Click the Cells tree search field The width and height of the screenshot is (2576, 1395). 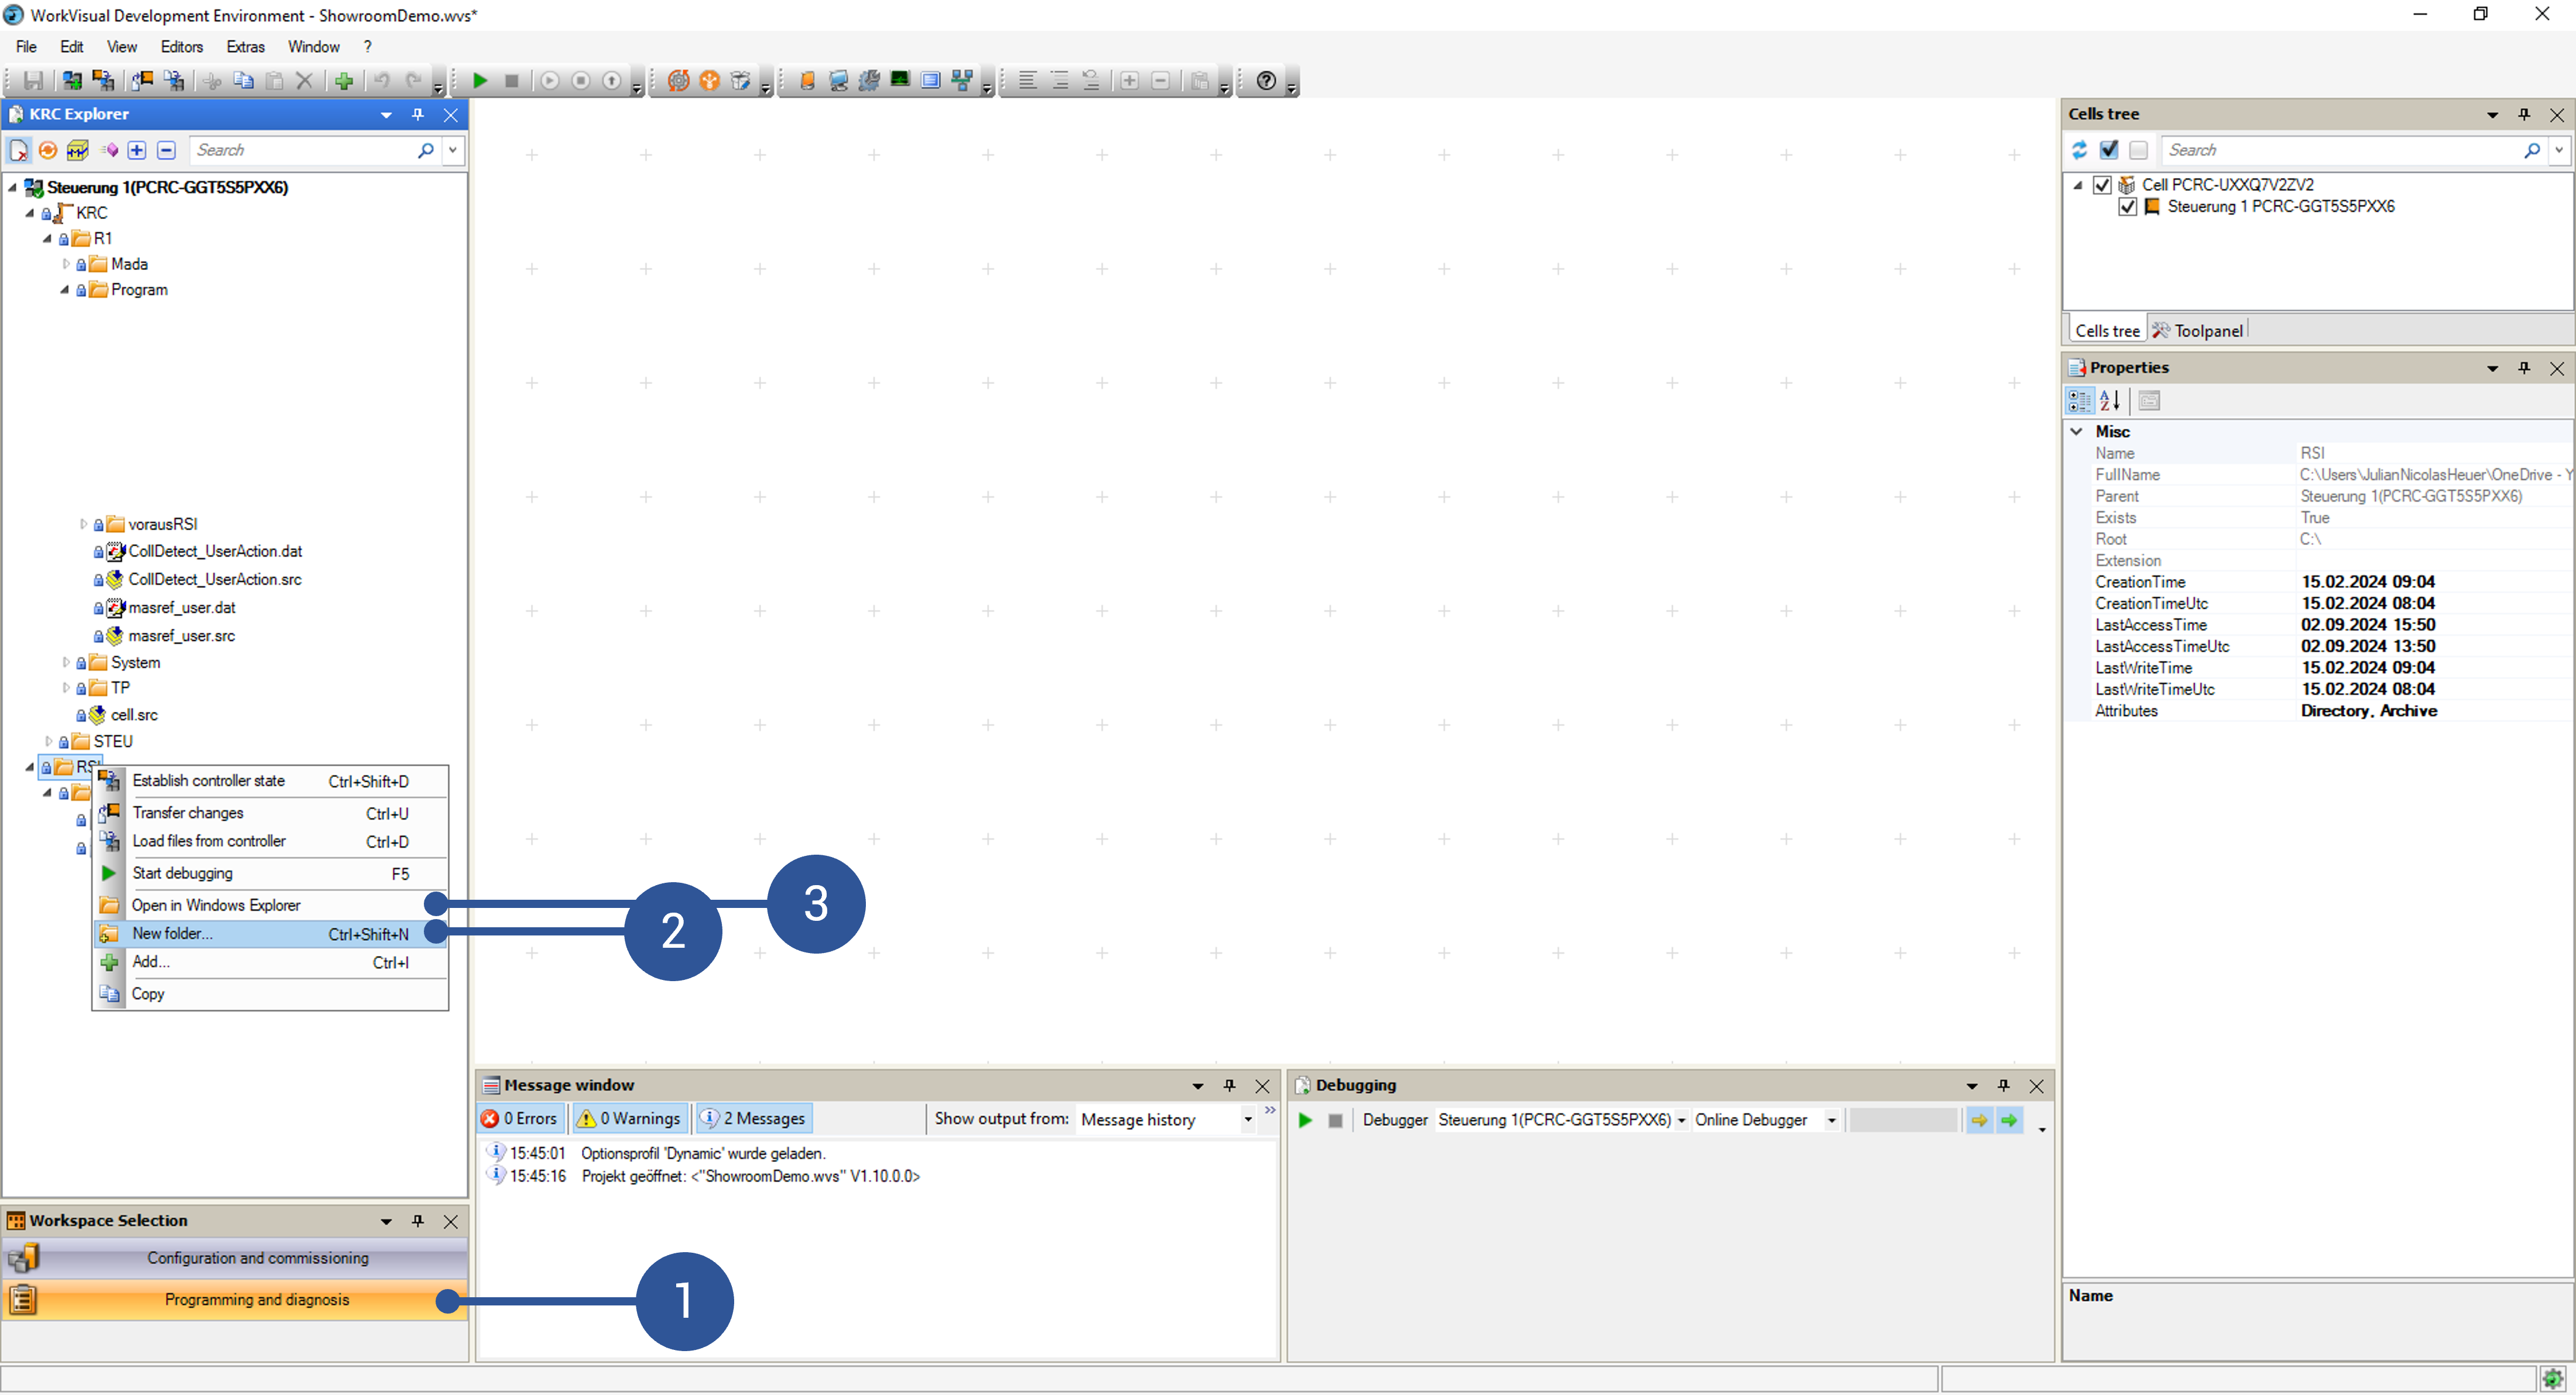2340,150
